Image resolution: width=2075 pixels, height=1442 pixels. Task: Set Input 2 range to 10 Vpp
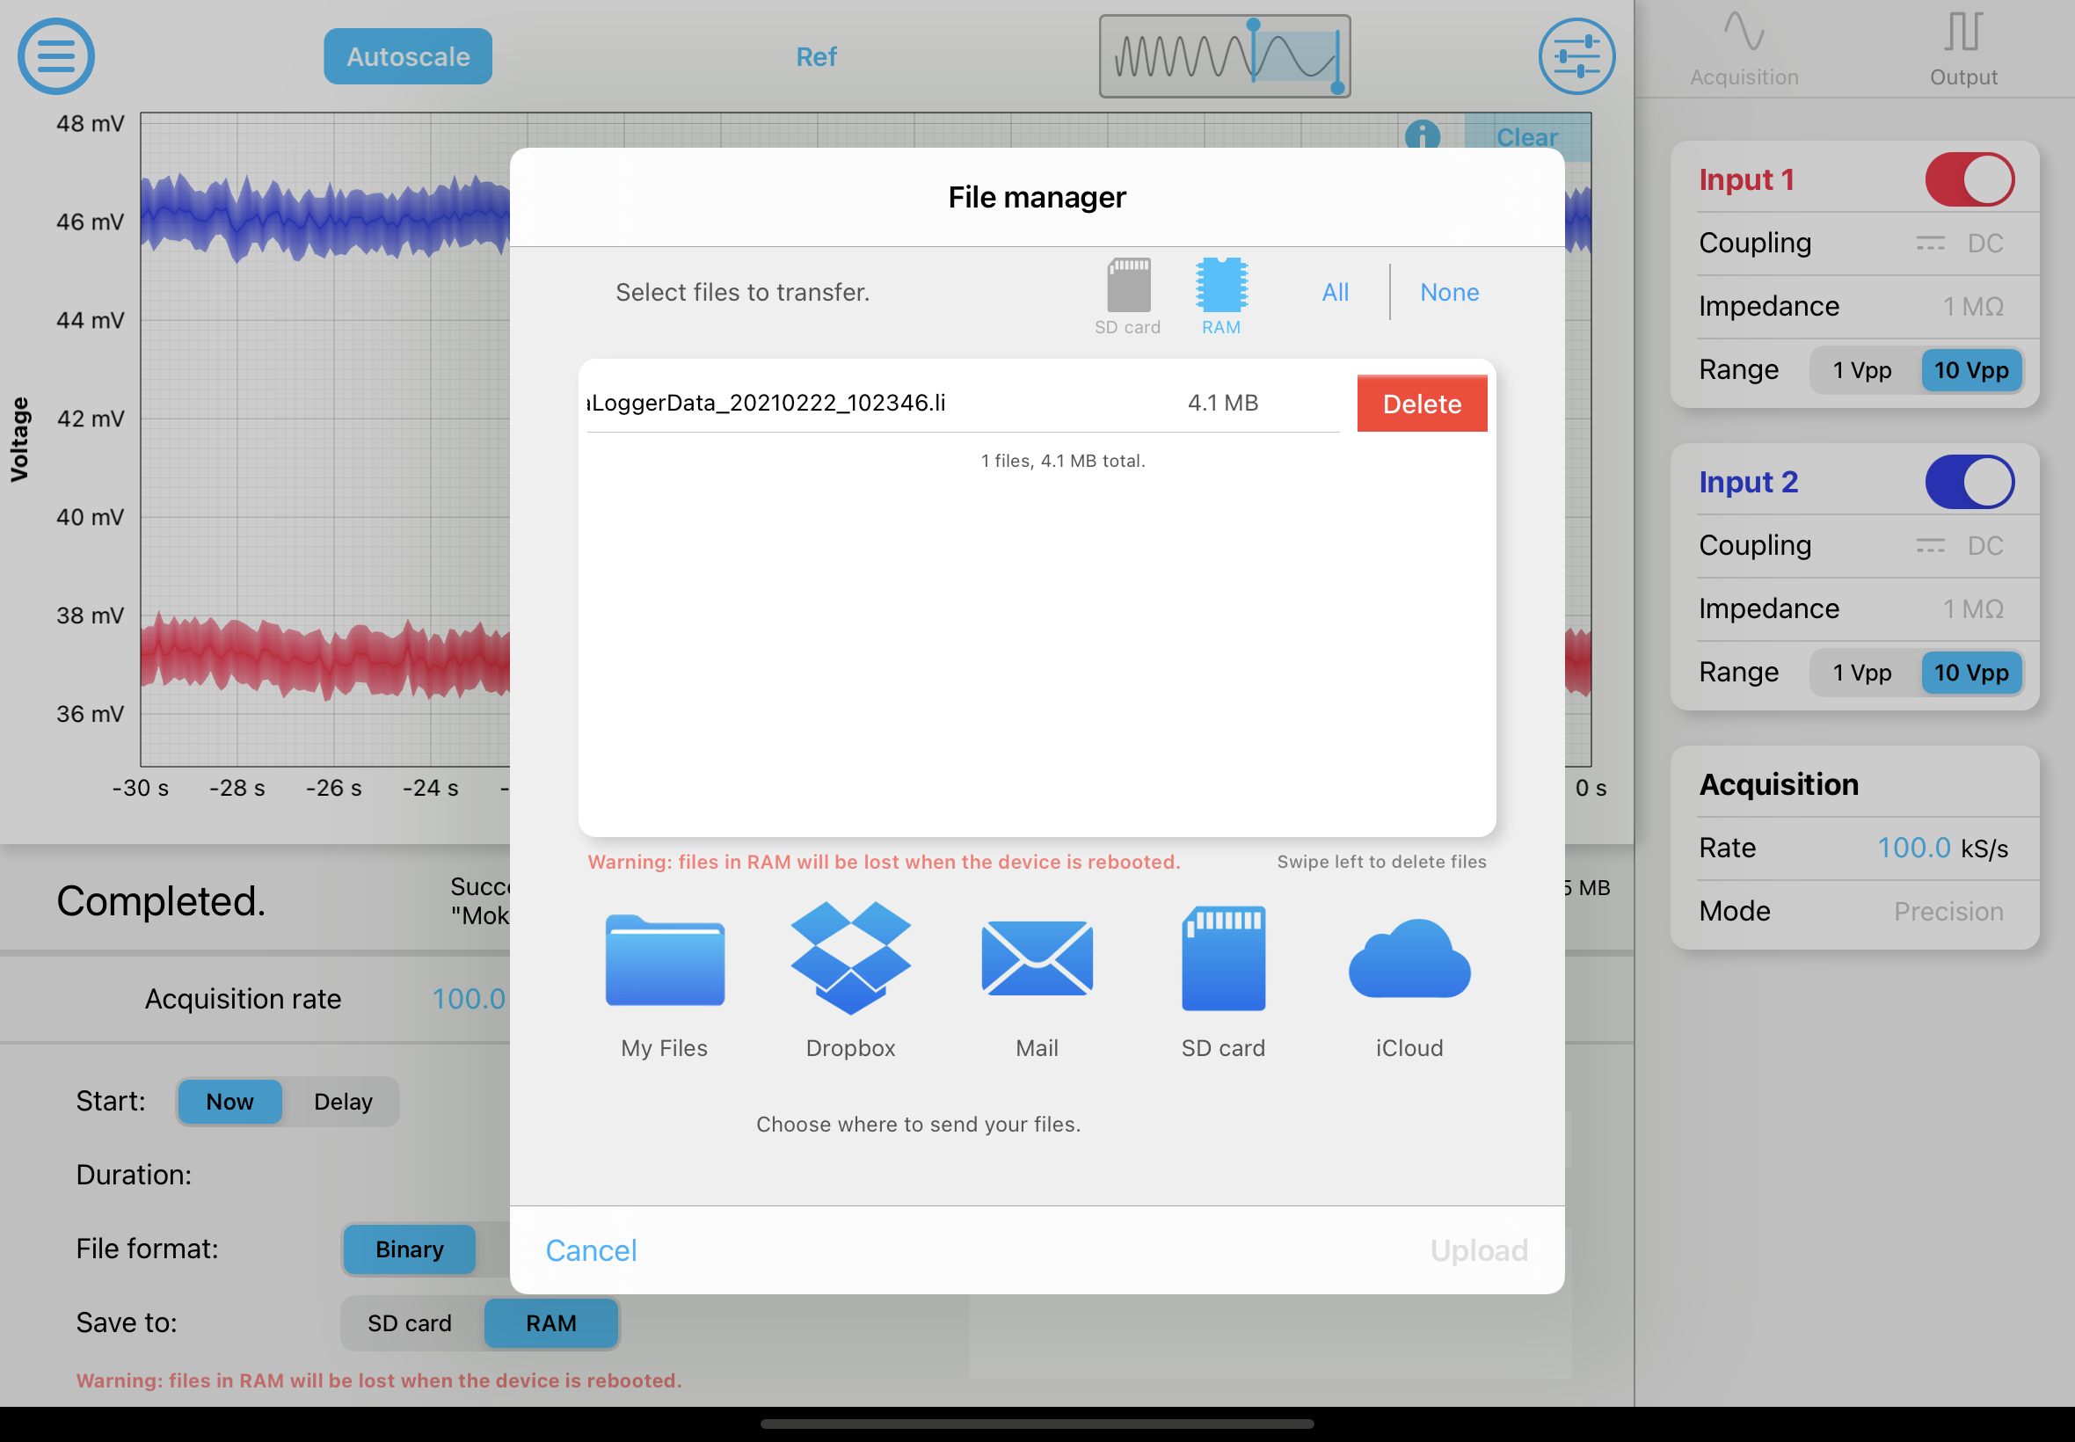point(1971,674)
